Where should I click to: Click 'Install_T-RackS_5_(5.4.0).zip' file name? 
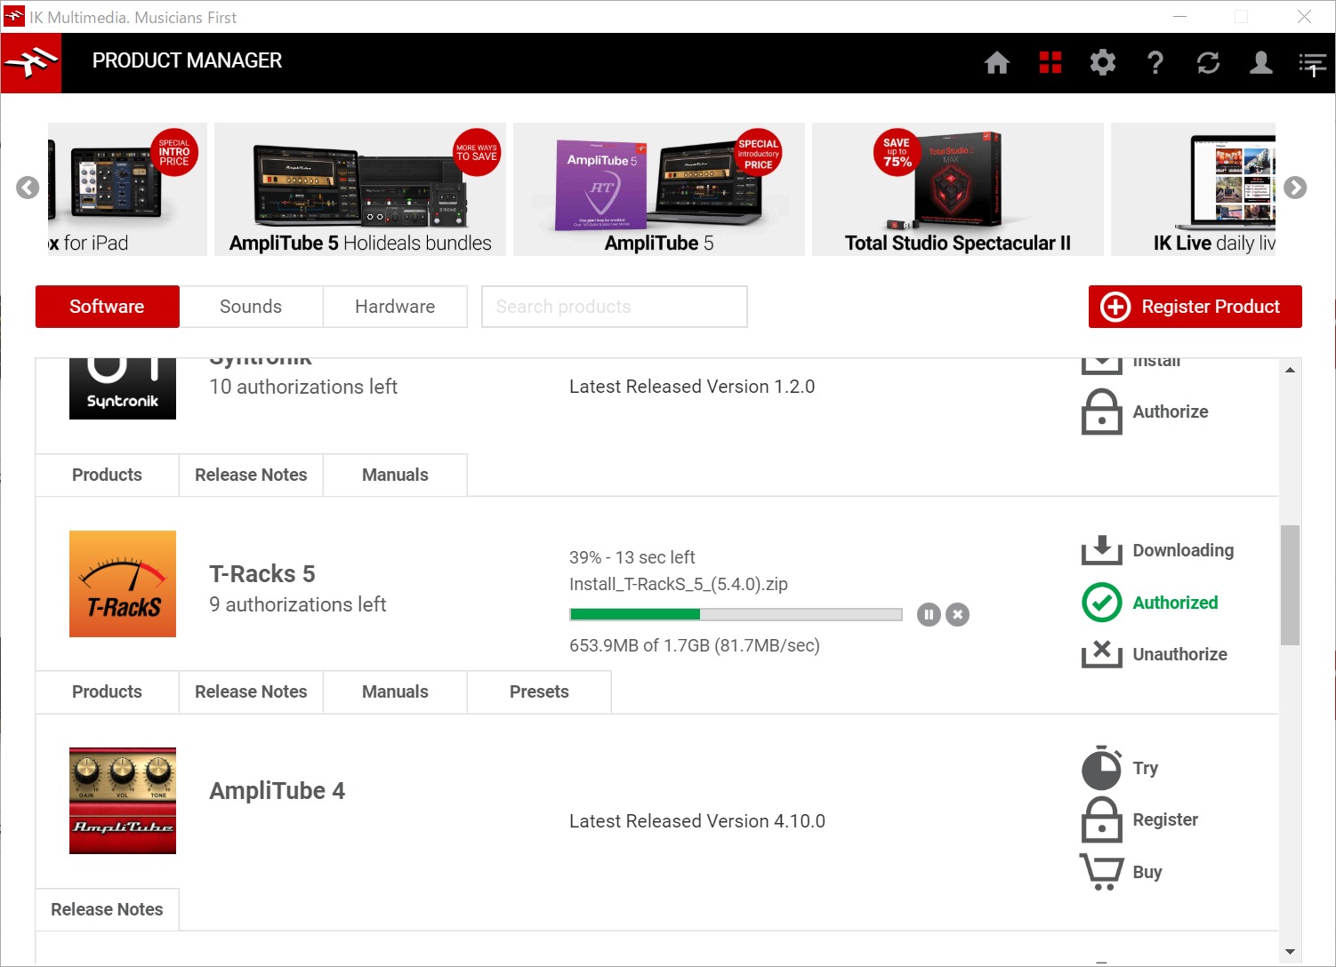[679, 584]
